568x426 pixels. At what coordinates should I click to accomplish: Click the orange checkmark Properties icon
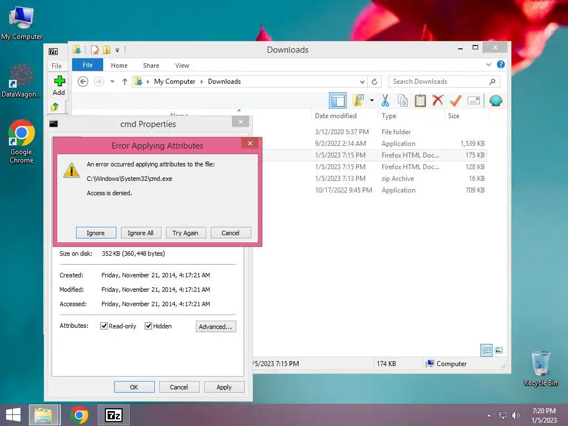pos(455,100)
